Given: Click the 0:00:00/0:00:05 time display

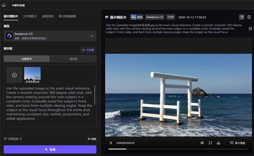Looking at the screenshot, I should coord(125,143).
